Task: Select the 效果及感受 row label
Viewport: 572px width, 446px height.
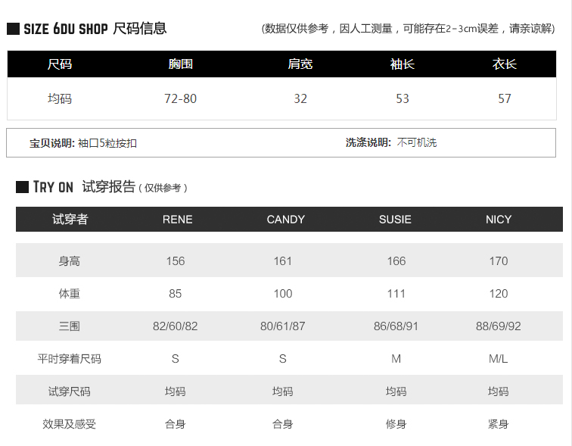Action: [x=70, y=424]
